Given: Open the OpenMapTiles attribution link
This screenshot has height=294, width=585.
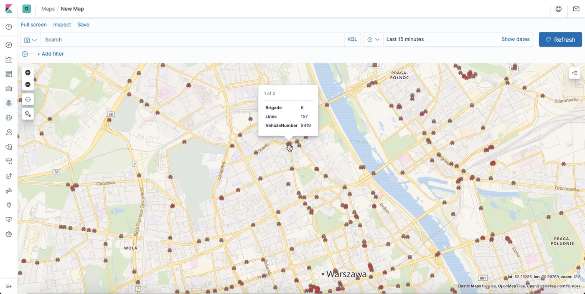Looking at the screenshot, I should coord(511,286).
